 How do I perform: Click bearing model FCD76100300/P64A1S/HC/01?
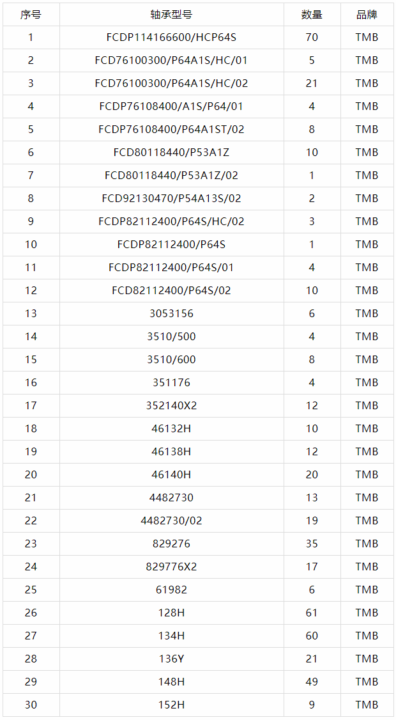tap(171, 61)
